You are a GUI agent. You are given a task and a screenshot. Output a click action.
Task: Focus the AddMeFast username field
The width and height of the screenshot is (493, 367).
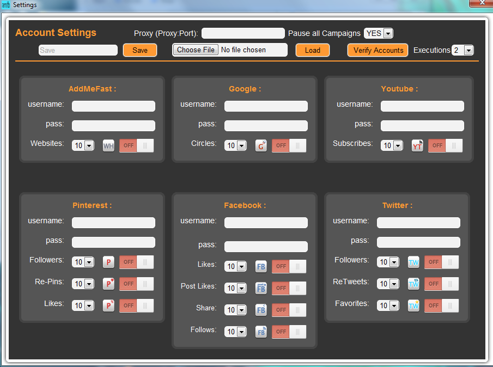[x=113, y=106]
